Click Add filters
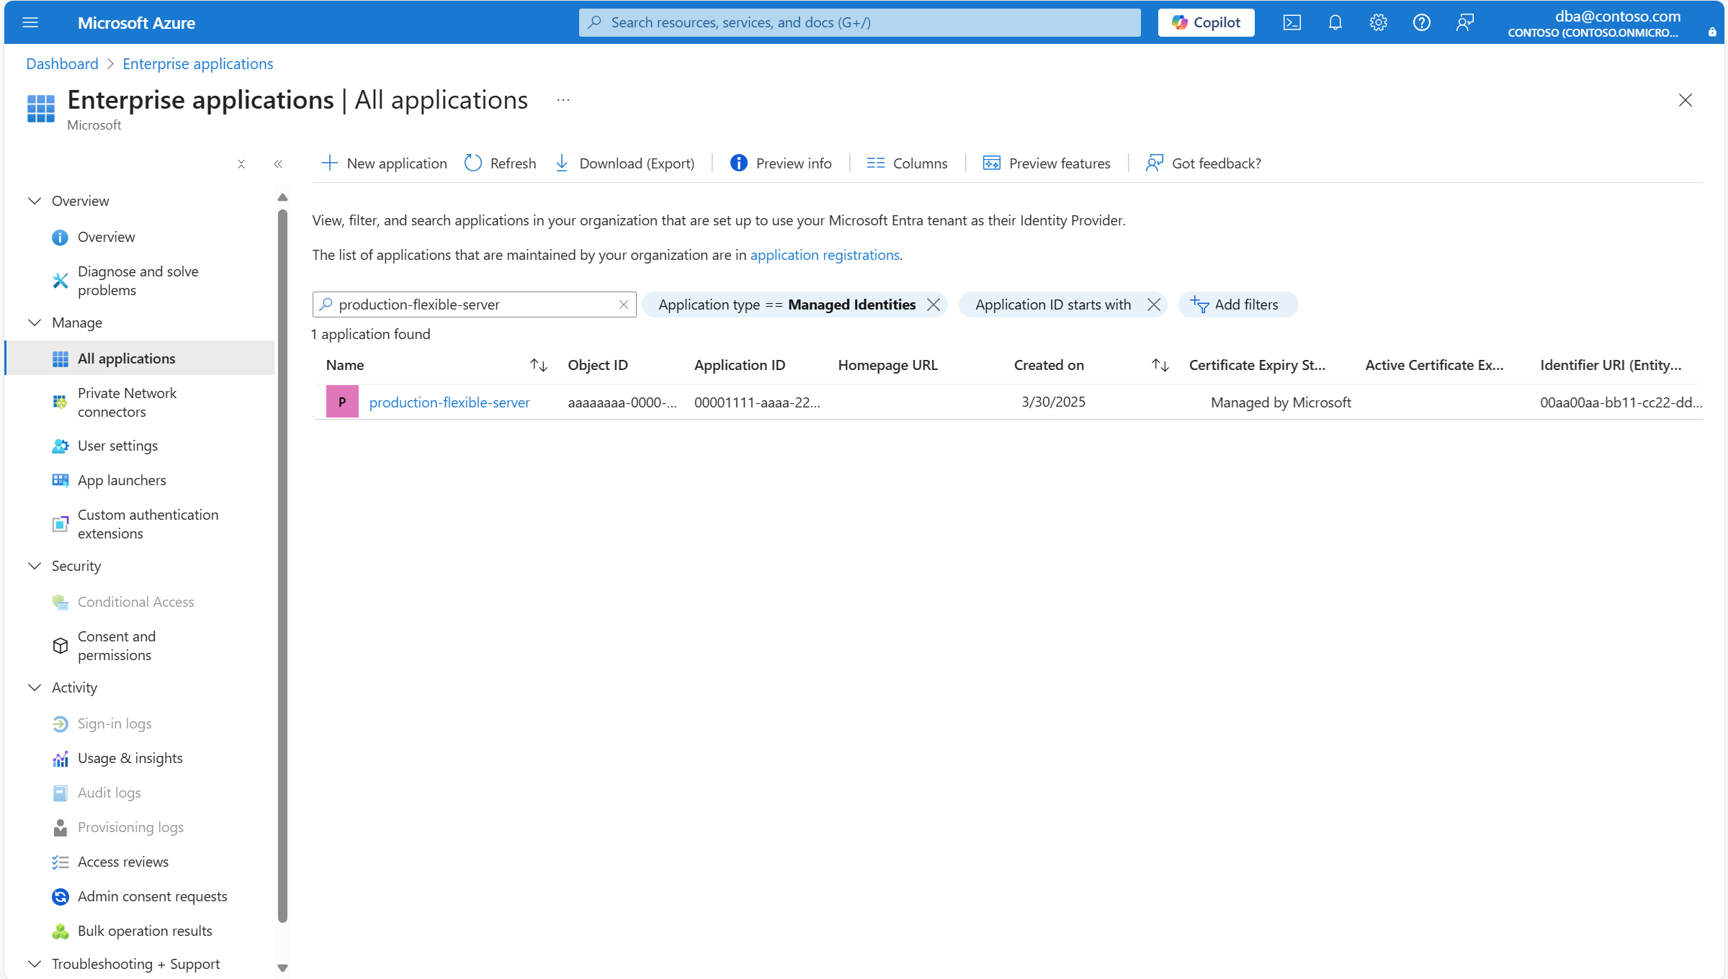Image resolution: width=1728 pixels, height=979 pixels. coord(1237,304)
